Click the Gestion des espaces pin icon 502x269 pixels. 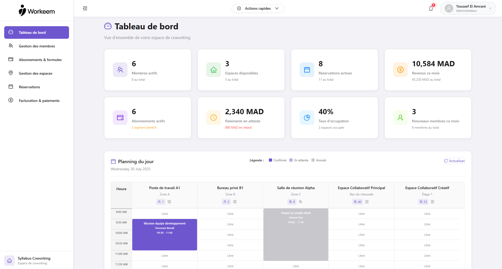click(x=10, y=73)
